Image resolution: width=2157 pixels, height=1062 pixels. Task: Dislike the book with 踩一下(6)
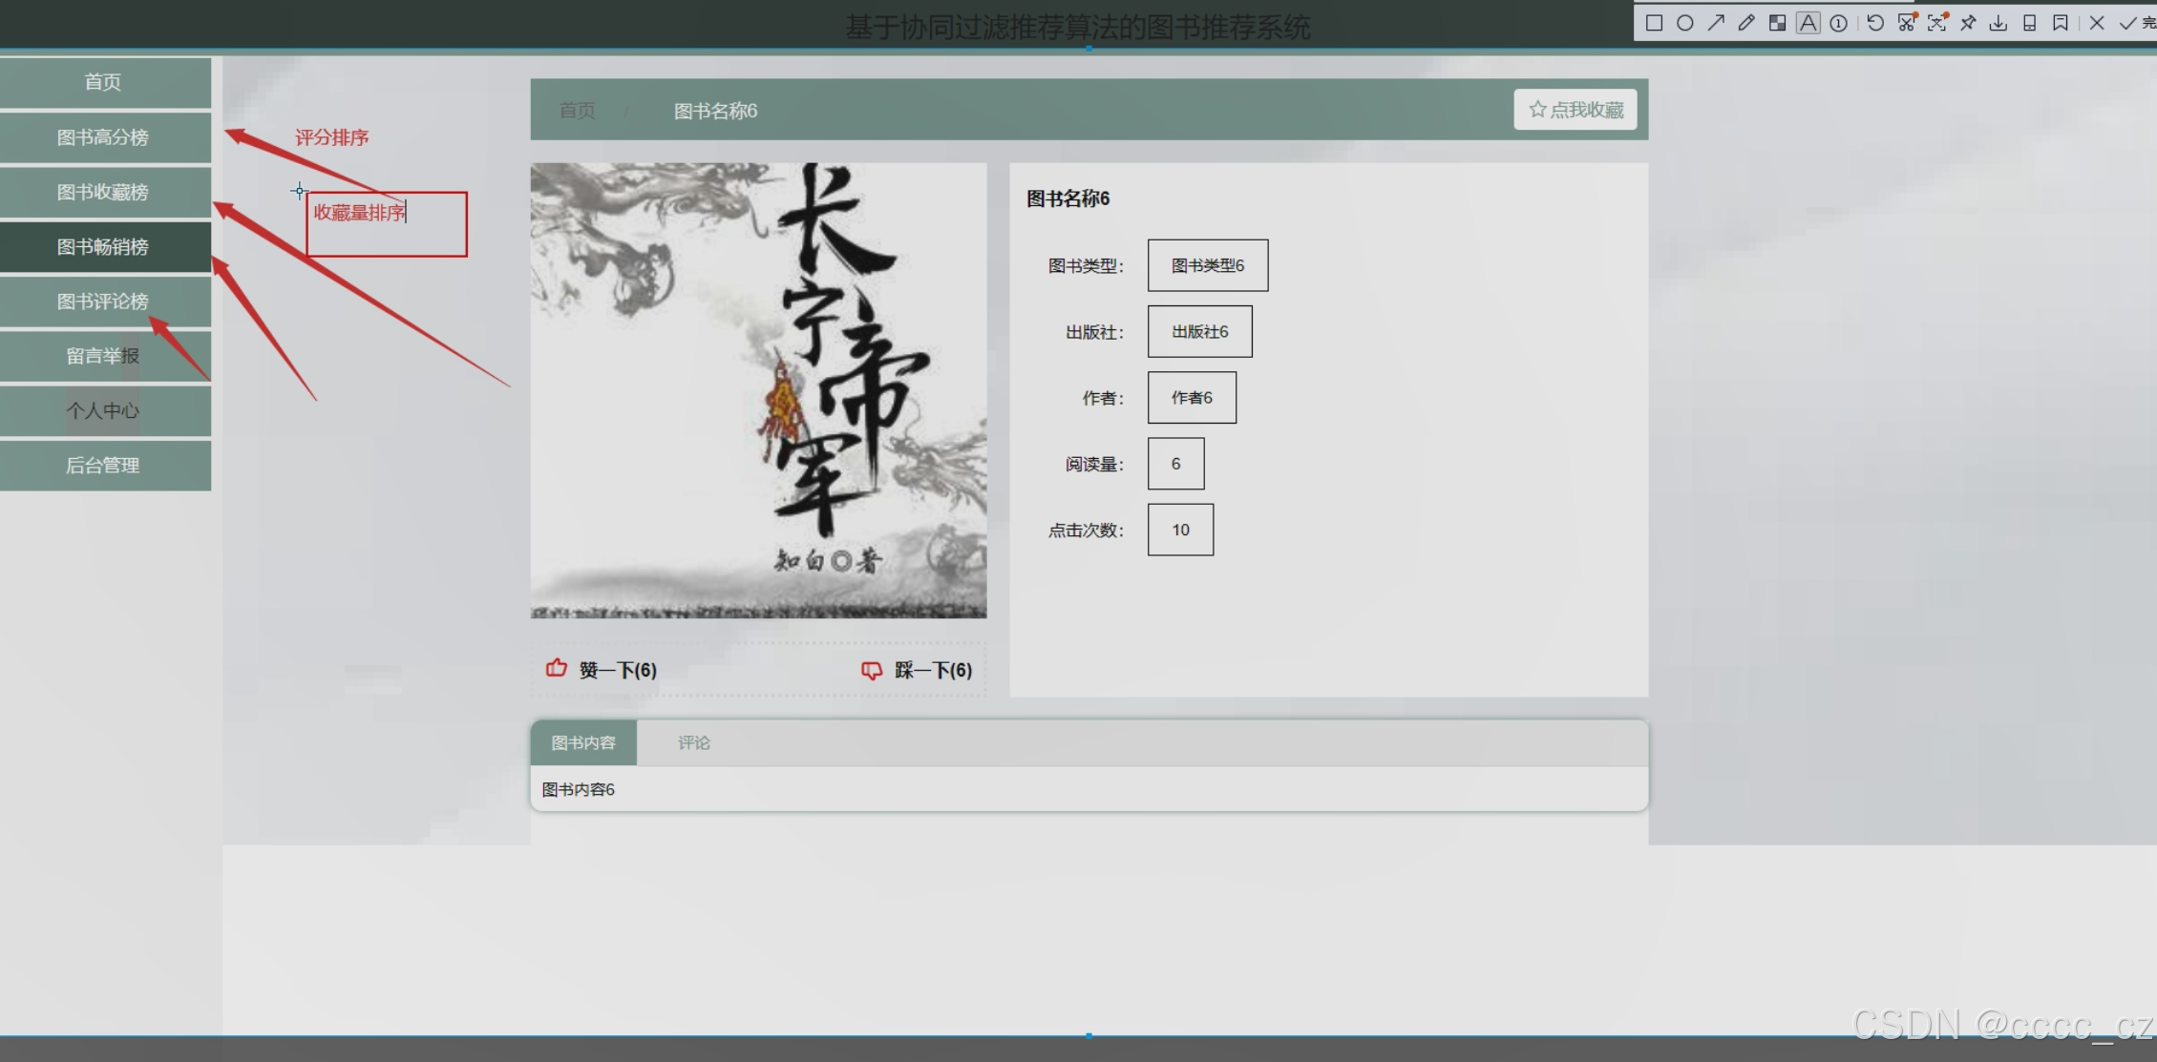(917, 670)
